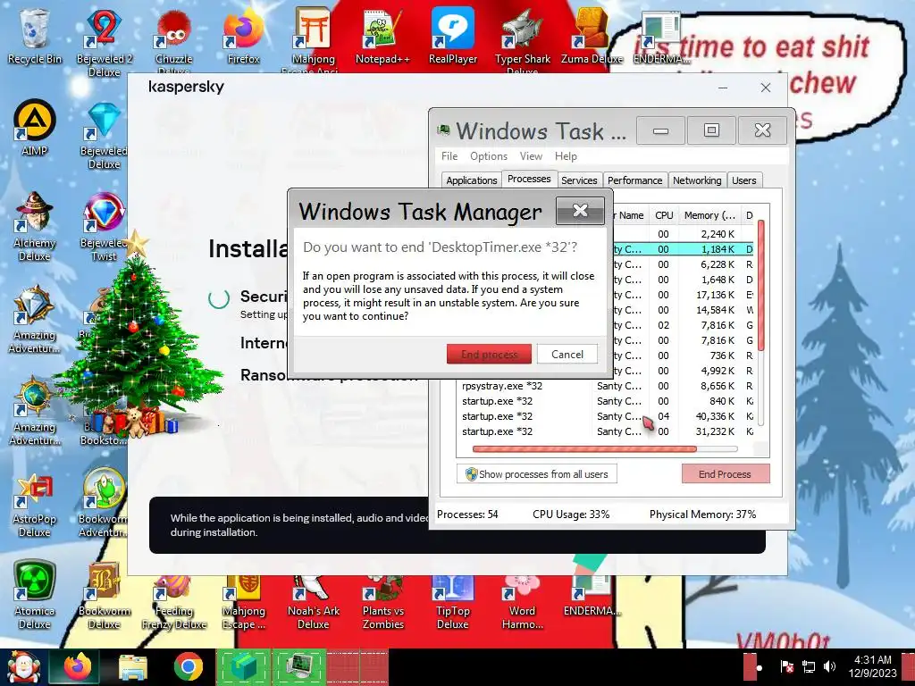The image size is (915, 686).
Task: Click the volume speaker tray icon
Action: [x=828, y=665]
